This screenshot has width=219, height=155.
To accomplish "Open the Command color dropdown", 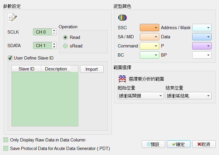I will 150,46.
